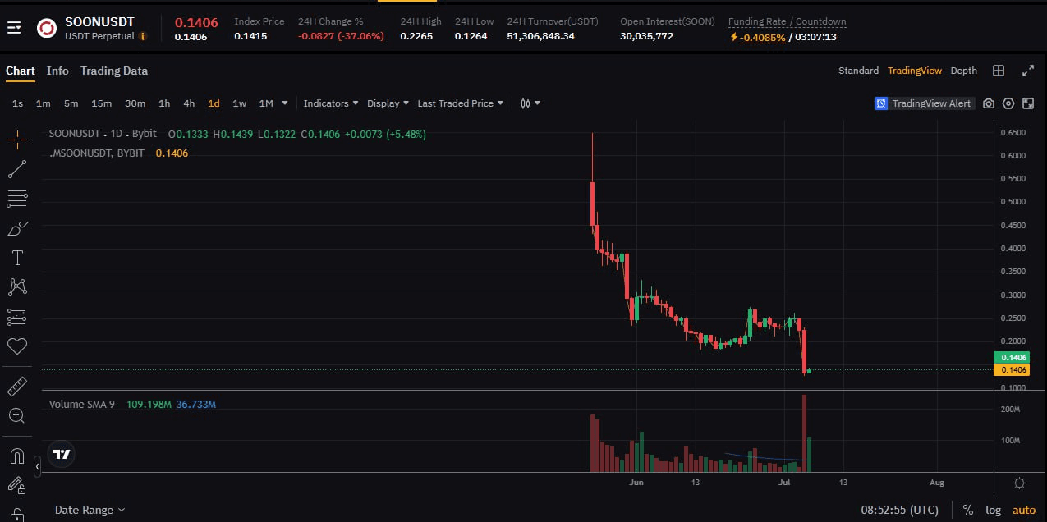The image size is (1047, 522).
Task: Open the Last Traded Price dropdown
Action: (460, 103)
